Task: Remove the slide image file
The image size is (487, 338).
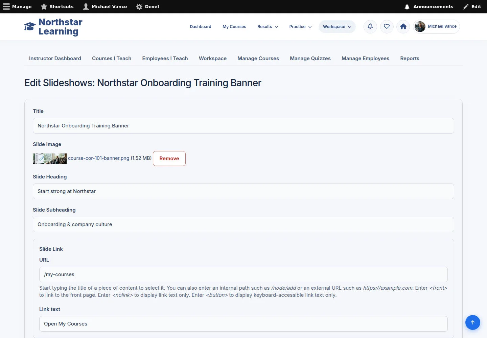Action: [x=169, y=159]
